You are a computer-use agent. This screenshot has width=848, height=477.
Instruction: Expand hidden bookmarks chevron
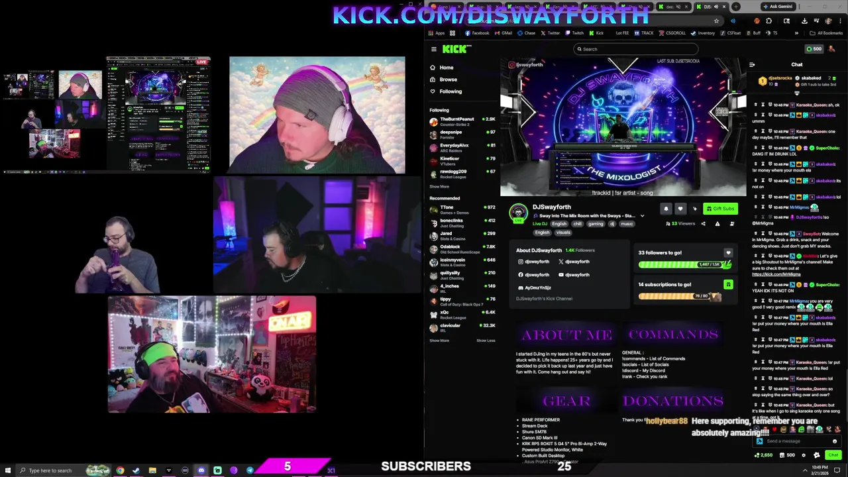click(796, 33)
